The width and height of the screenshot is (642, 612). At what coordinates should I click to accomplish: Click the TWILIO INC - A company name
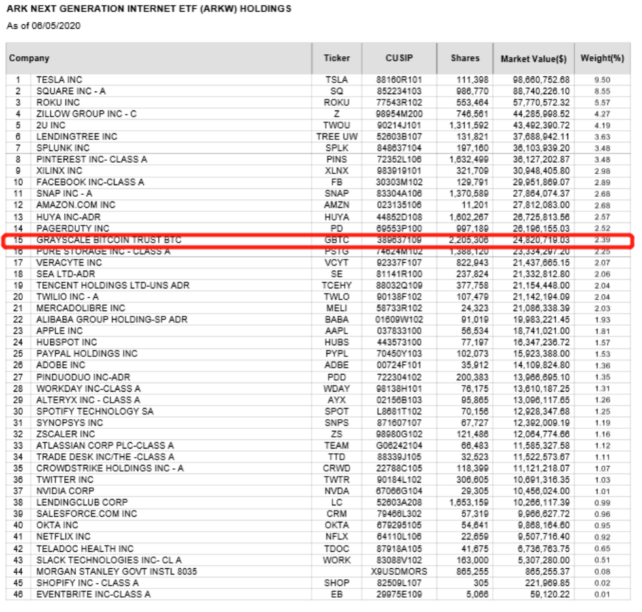tap(67, 297)
